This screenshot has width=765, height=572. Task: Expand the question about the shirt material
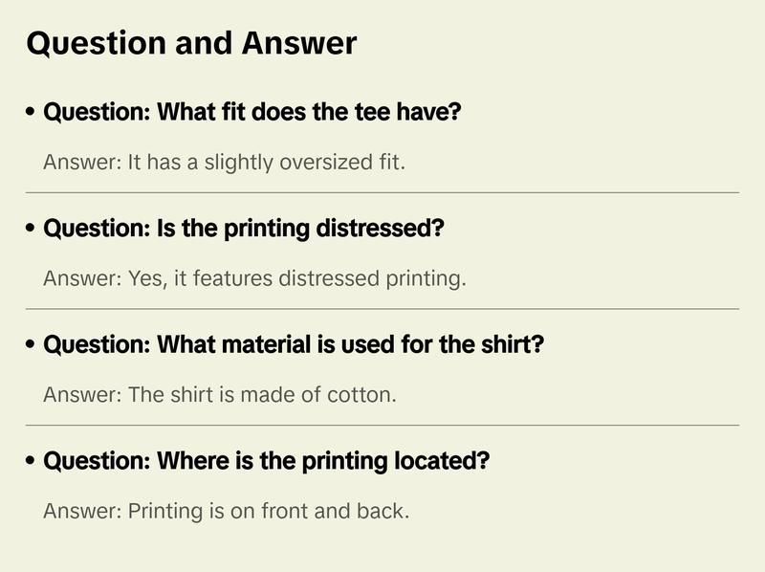(x=294, y=345)
